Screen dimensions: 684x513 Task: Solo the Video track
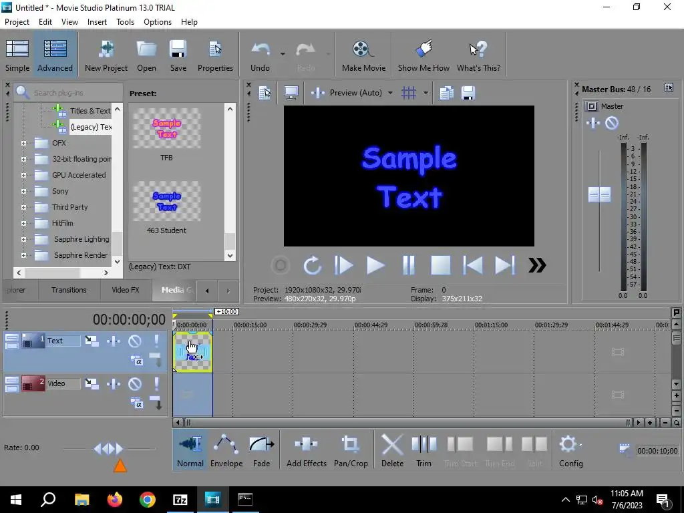pos(156,384)
